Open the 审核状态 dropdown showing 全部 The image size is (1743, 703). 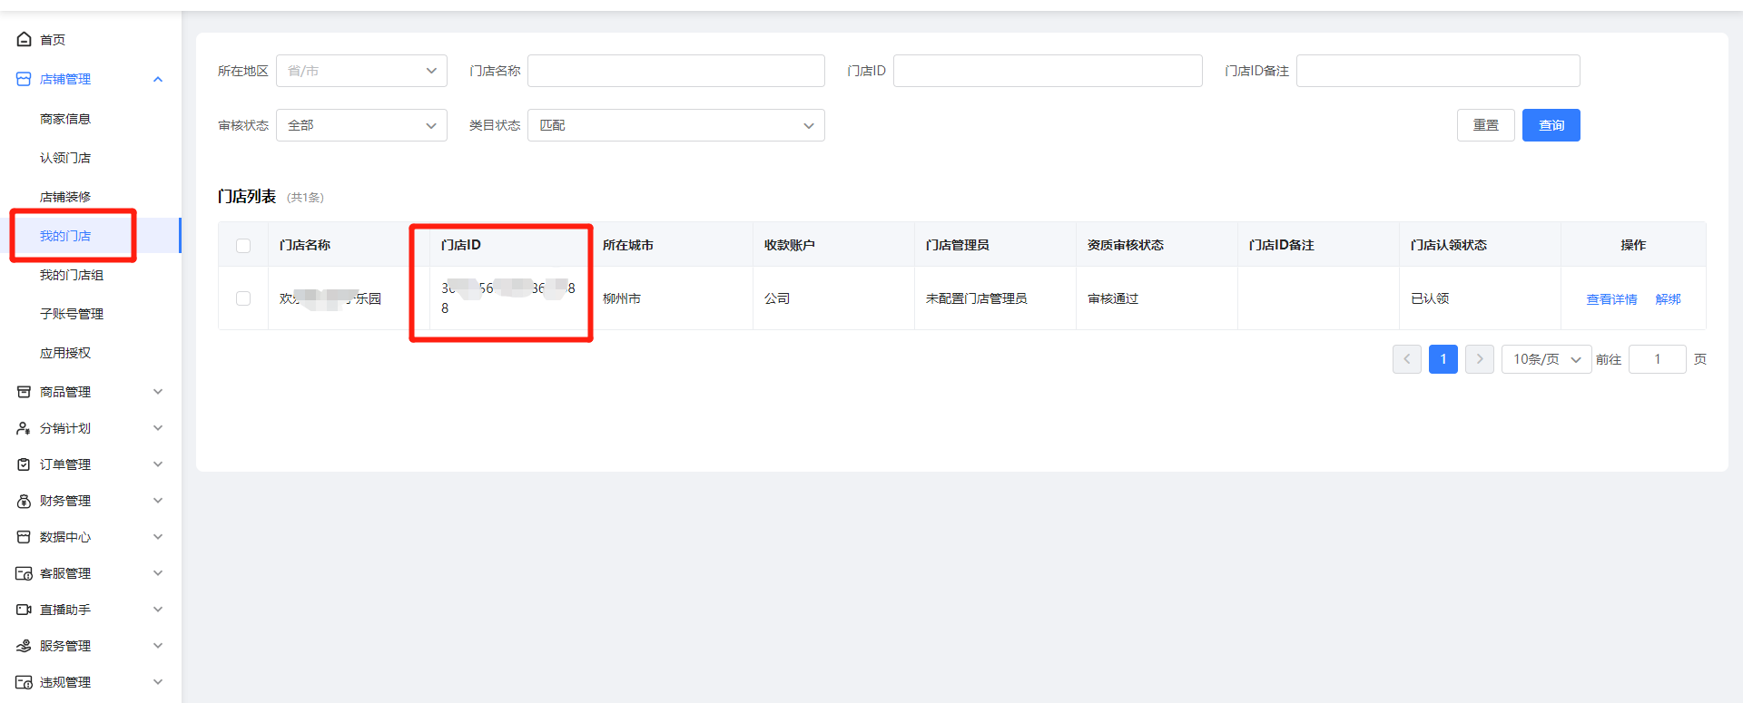(361, 125)
